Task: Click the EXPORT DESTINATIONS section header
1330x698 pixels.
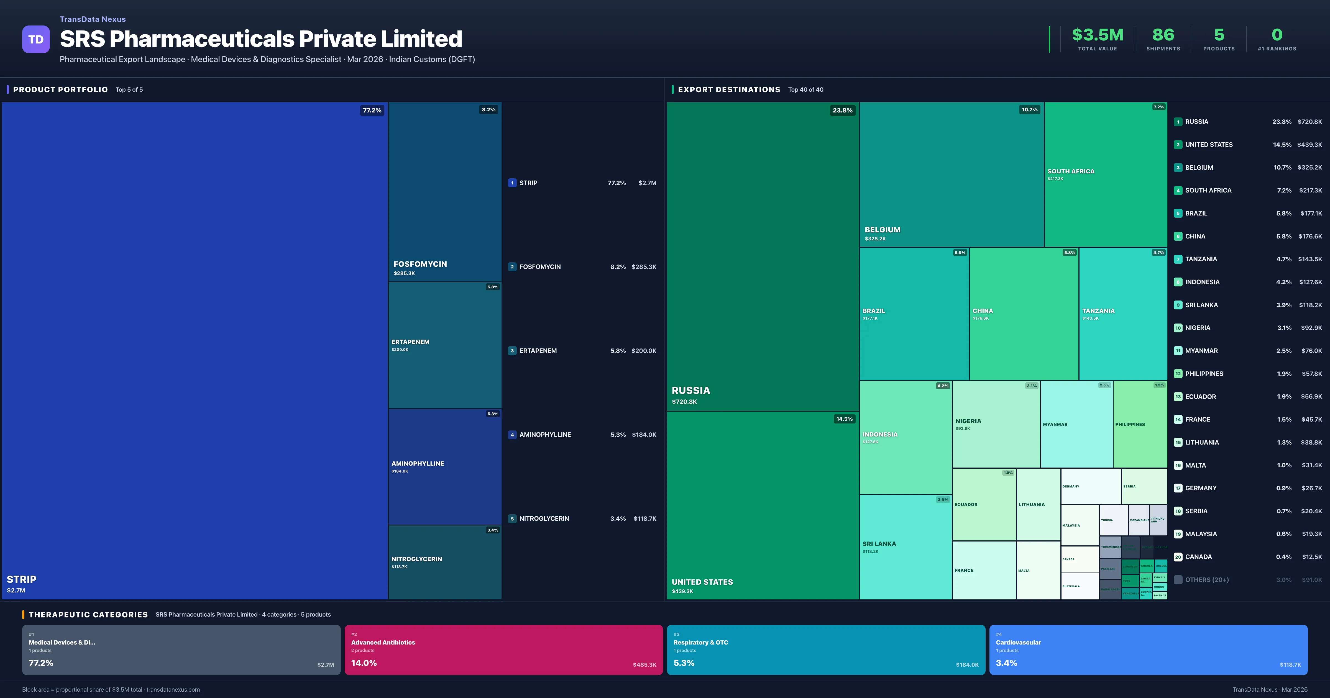Action: [x=728, y=90]
